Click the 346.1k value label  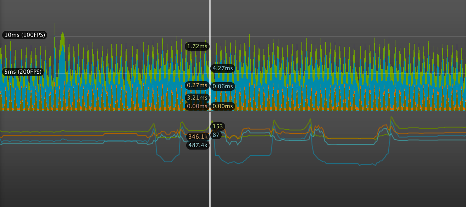coord(198,136)
